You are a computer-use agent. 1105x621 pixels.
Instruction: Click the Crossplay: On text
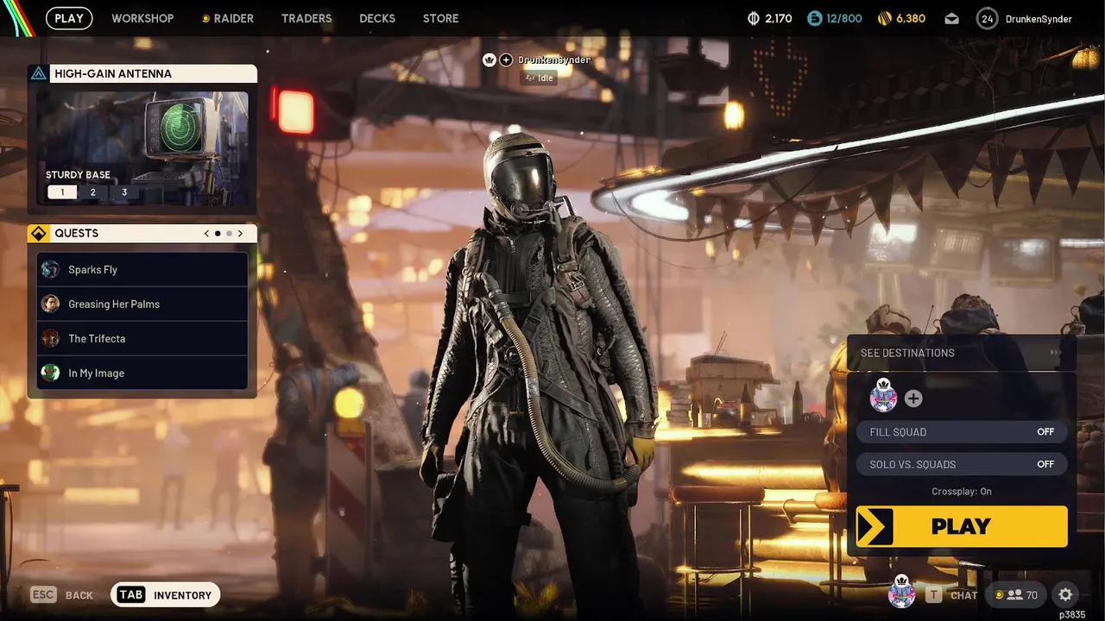[962, 492]
